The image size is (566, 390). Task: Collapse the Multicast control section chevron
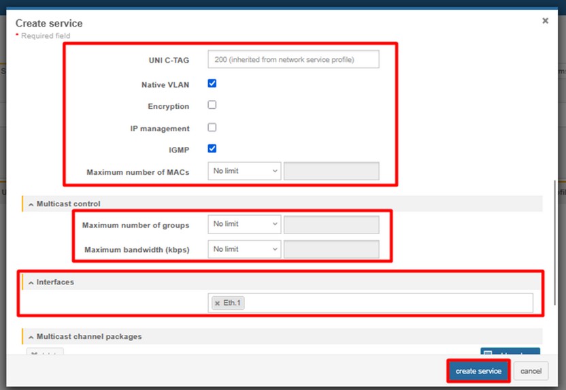[x=31, y=204]
